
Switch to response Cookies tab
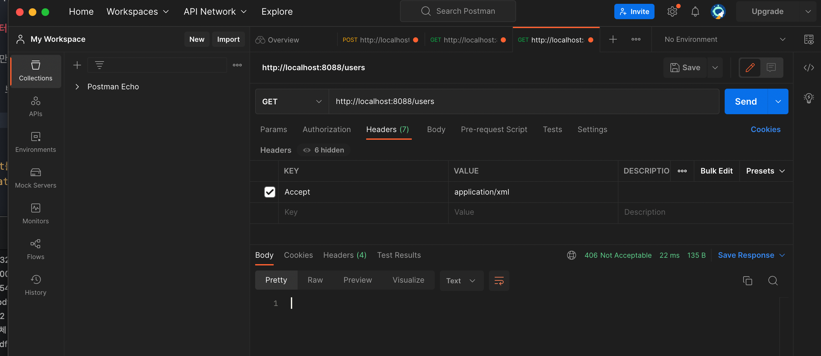pyautogui.click(x=298, y=255)
